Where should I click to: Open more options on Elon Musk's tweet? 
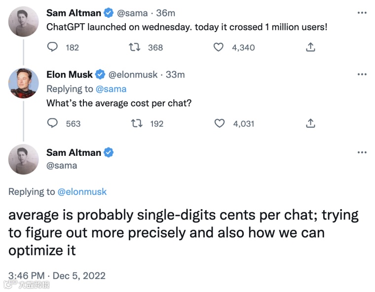[362, 74]
